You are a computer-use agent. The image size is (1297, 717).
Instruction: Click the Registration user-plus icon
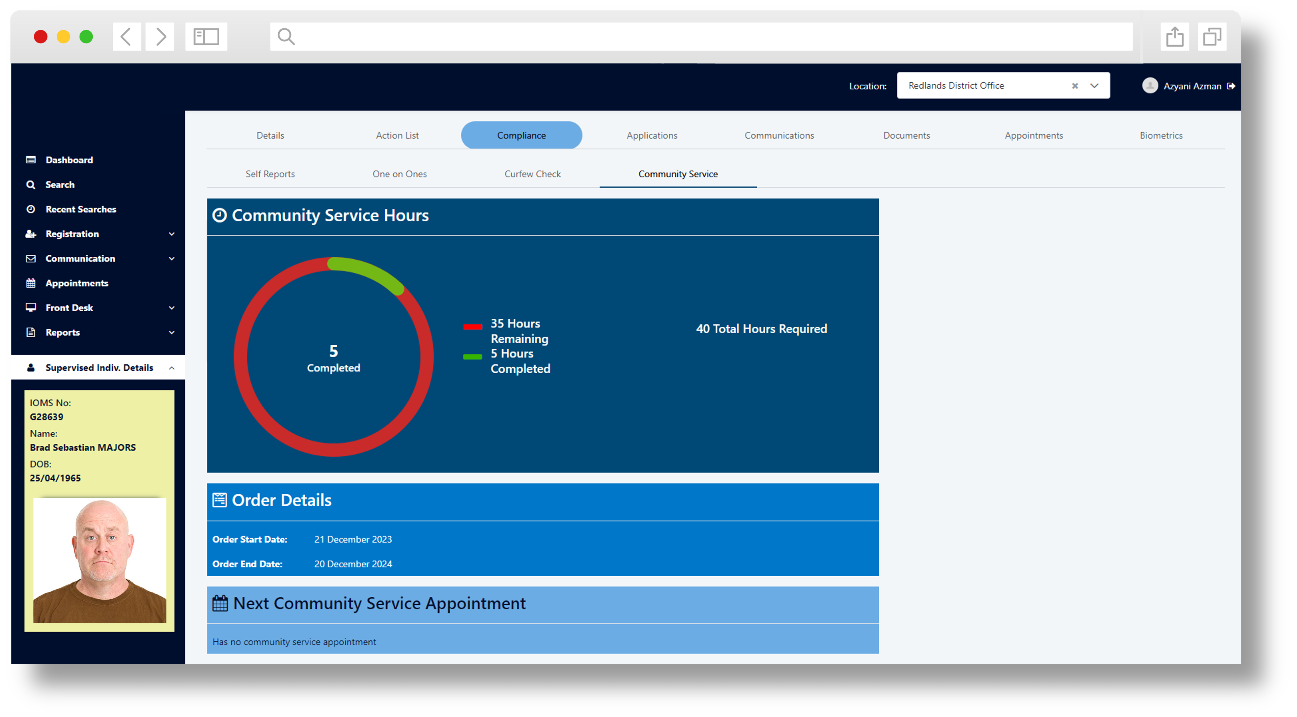tap(31, 234)
